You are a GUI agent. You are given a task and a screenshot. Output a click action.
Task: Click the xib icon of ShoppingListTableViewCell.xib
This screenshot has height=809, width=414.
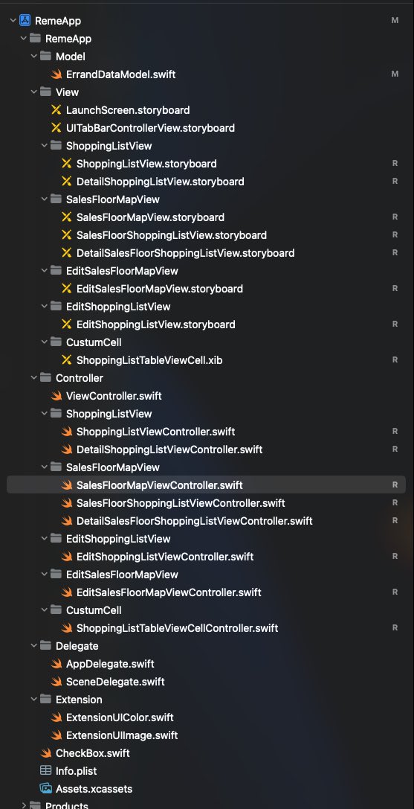point(66,360)
